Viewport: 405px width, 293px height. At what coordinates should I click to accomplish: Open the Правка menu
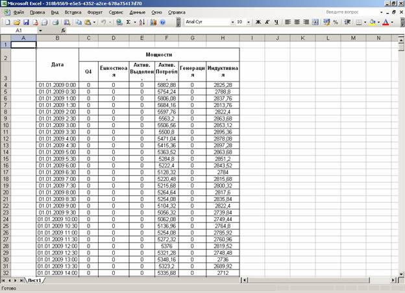tap(38, 12)
